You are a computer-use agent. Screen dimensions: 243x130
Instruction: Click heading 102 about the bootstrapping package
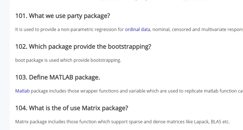point(83,47)
